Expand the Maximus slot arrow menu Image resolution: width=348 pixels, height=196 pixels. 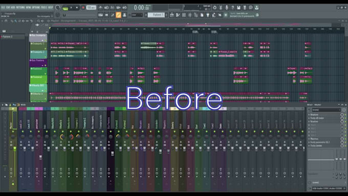pos(309,139)
